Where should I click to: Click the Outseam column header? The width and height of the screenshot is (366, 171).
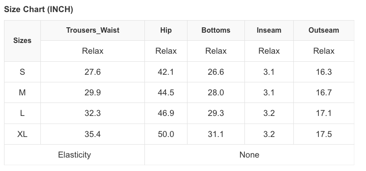point(324,30)
